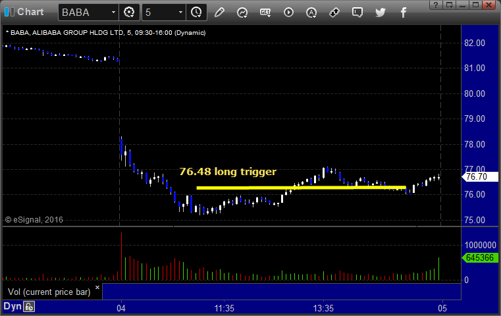
Task: Maximize the chart window
Action: tap(475, 5)
